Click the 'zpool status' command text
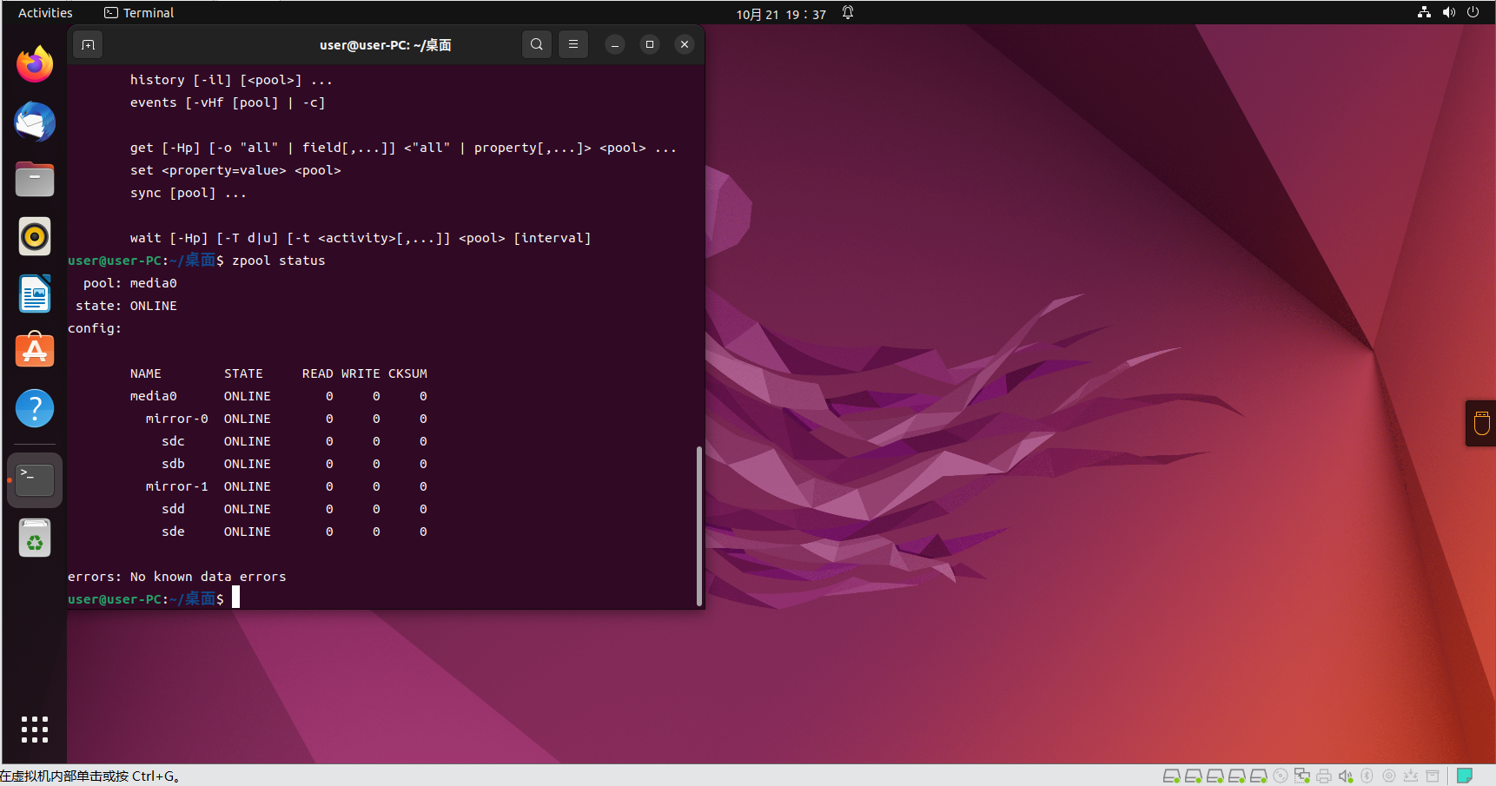Image resolution: width=1496 pixels, height=786 pixels. (x=278, y=261)
